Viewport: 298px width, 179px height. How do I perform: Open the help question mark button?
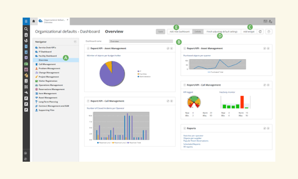coord(269,32)
